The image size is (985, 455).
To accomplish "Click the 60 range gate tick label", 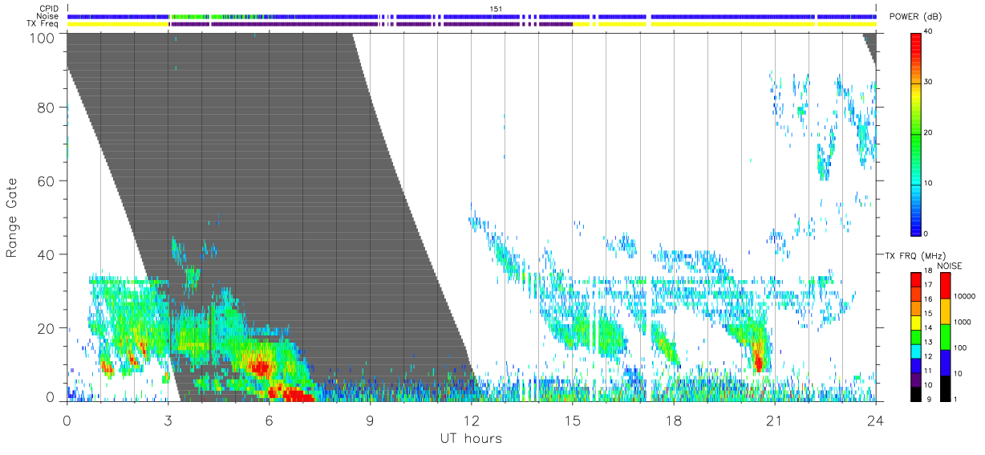I will (x=47, y=181).
